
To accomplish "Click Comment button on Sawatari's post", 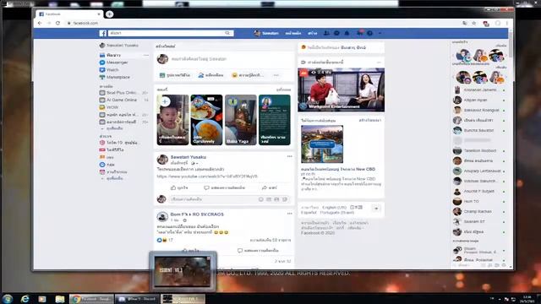I will [224, 187].
